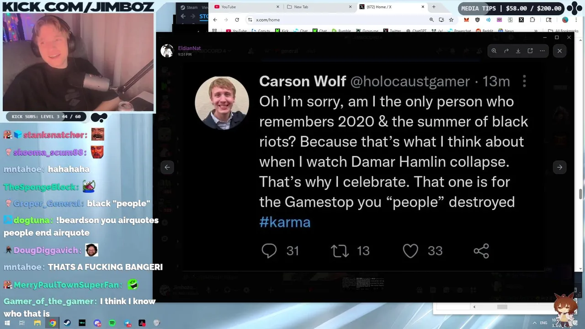Click the page vertical scrollbar thumb
This screenshot has height=329, width=585.
580,194
